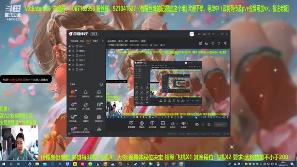This screenshot has height=167, width=297.
Task: Click the round user avatar in the title bar
Action: [192, 34]
